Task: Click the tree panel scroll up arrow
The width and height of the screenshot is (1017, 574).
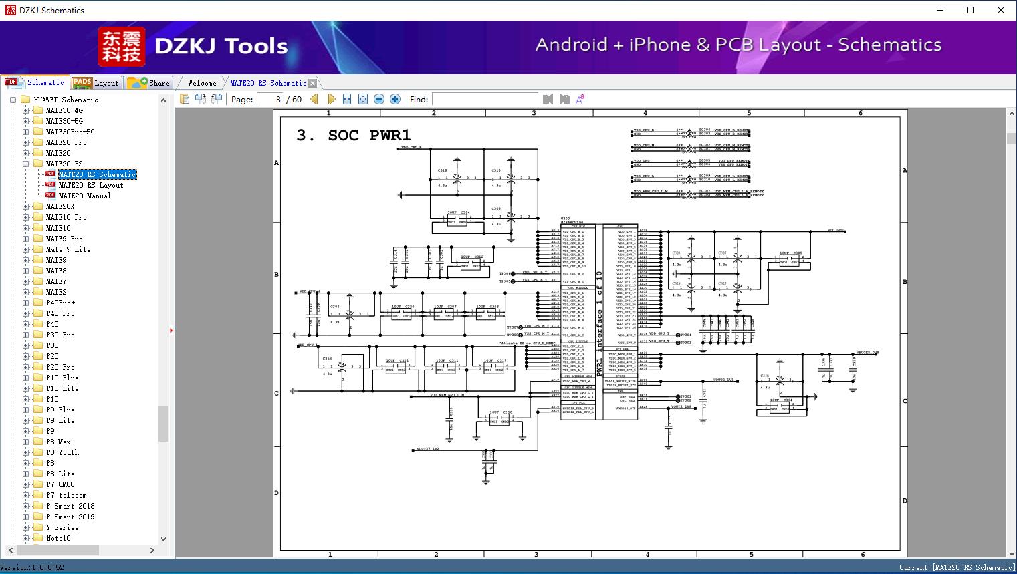Action: (163, 100)
